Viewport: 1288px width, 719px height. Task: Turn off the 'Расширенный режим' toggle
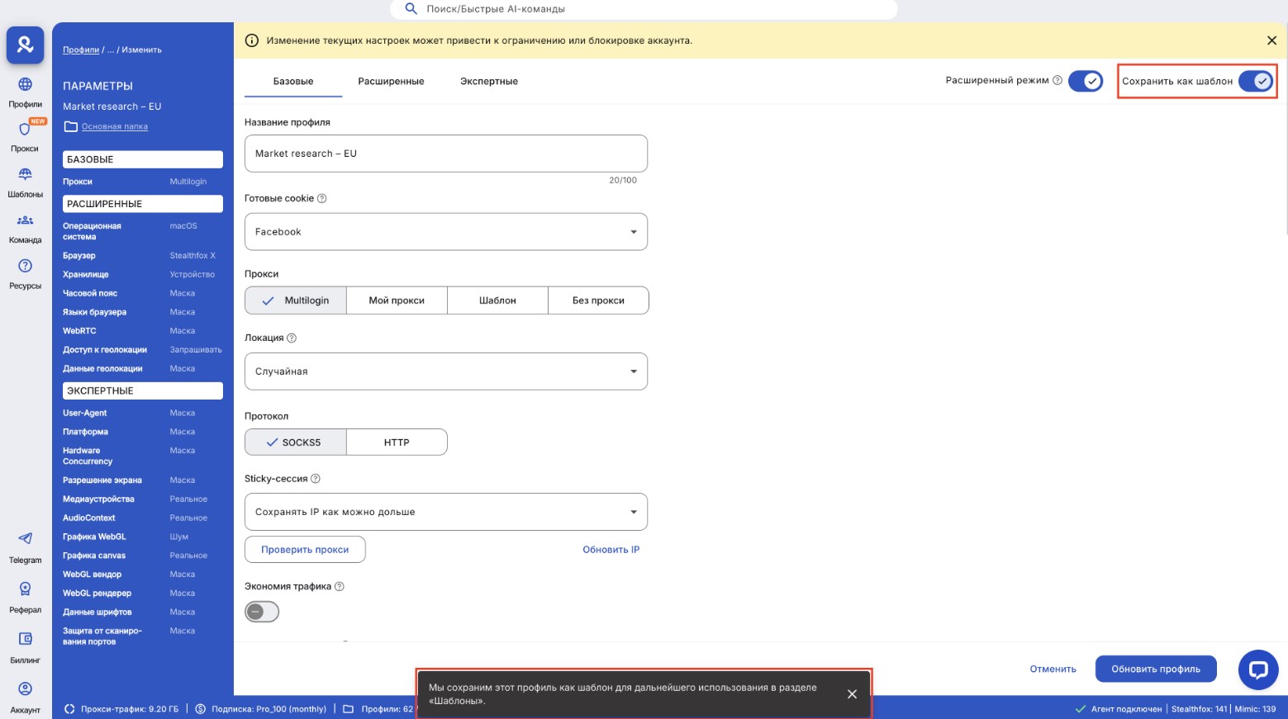coord(1085,81)
